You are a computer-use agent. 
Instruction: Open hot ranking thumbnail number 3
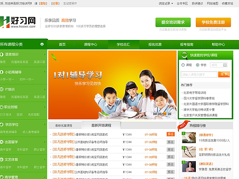[x=189, y=166]
